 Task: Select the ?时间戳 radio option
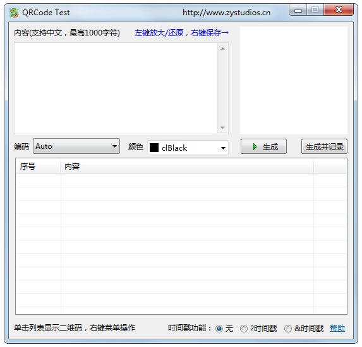(x=244, y=329)
